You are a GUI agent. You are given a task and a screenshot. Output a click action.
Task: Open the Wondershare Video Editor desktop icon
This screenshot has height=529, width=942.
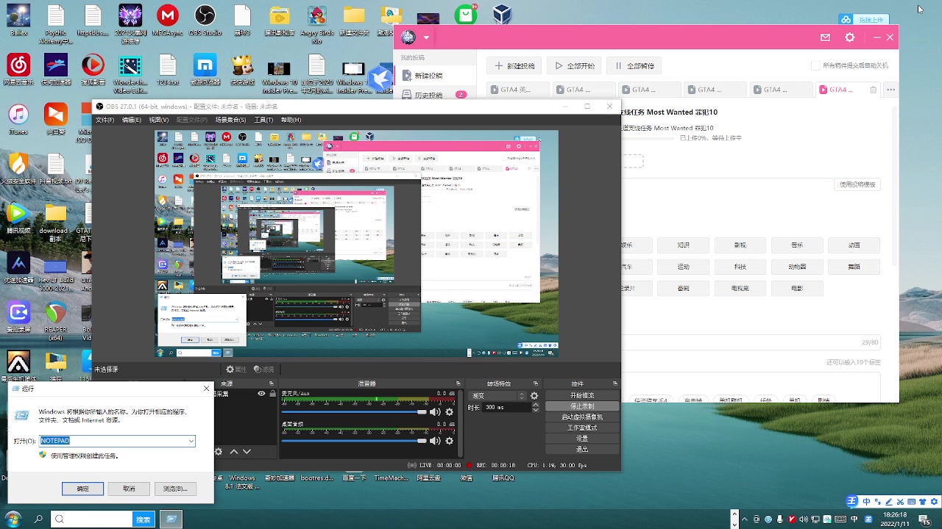coord(130,74)
